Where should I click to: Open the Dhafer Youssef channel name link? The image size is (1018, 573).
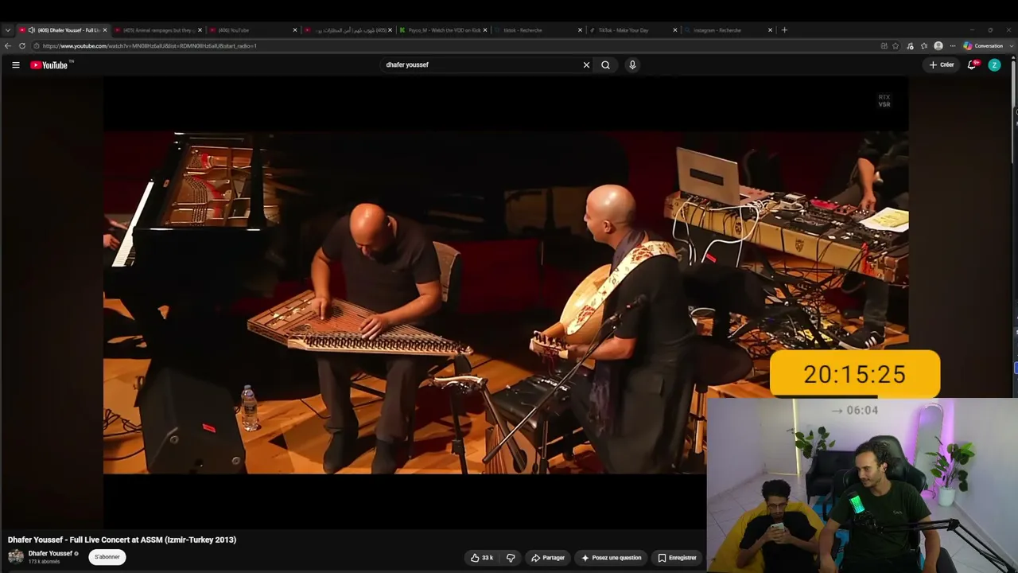tap(50, 553)
